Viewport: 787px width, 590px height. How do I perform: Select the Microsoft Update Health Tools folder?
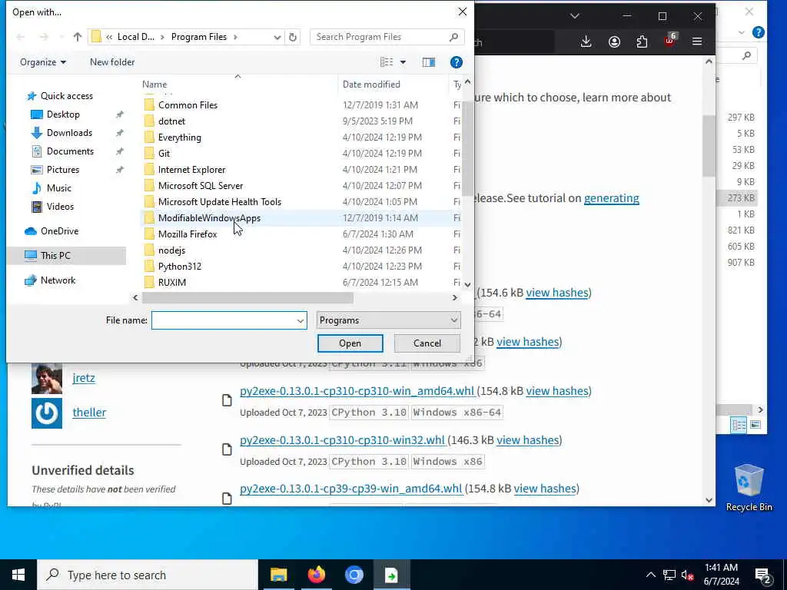click(219, 202)
